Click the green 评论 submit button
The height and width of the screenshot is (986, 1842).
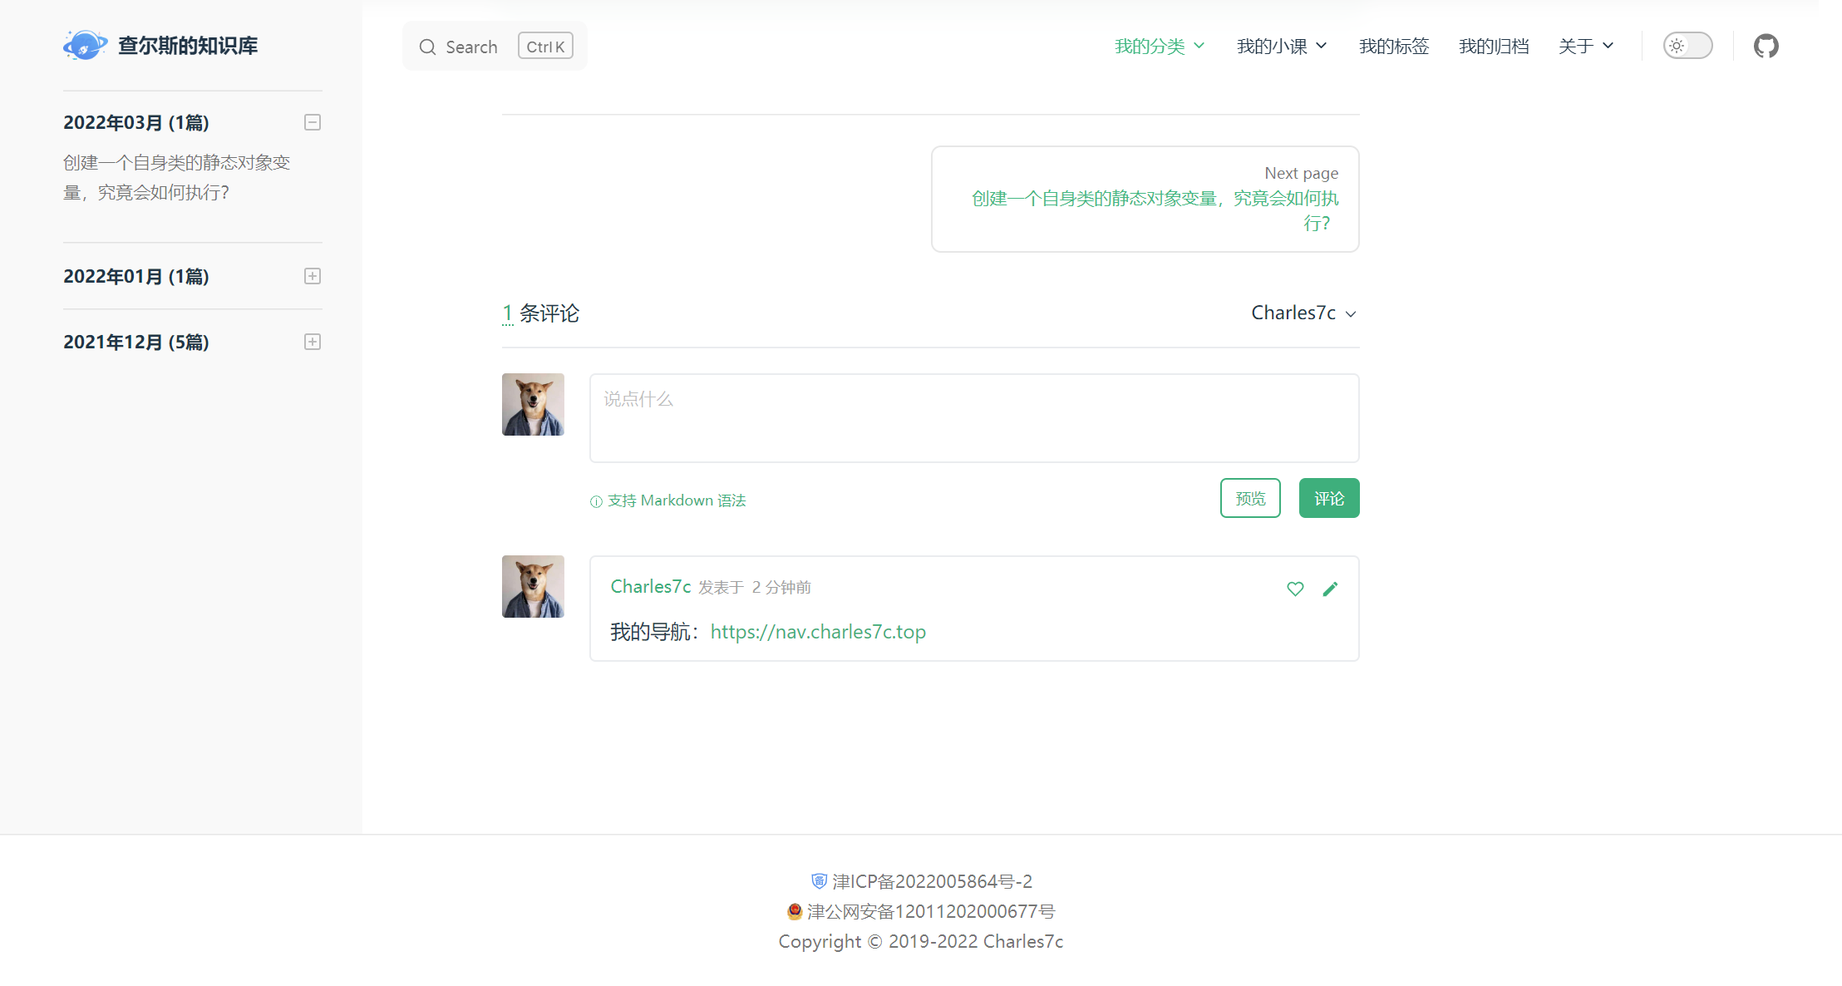(x=1329, y=498)
